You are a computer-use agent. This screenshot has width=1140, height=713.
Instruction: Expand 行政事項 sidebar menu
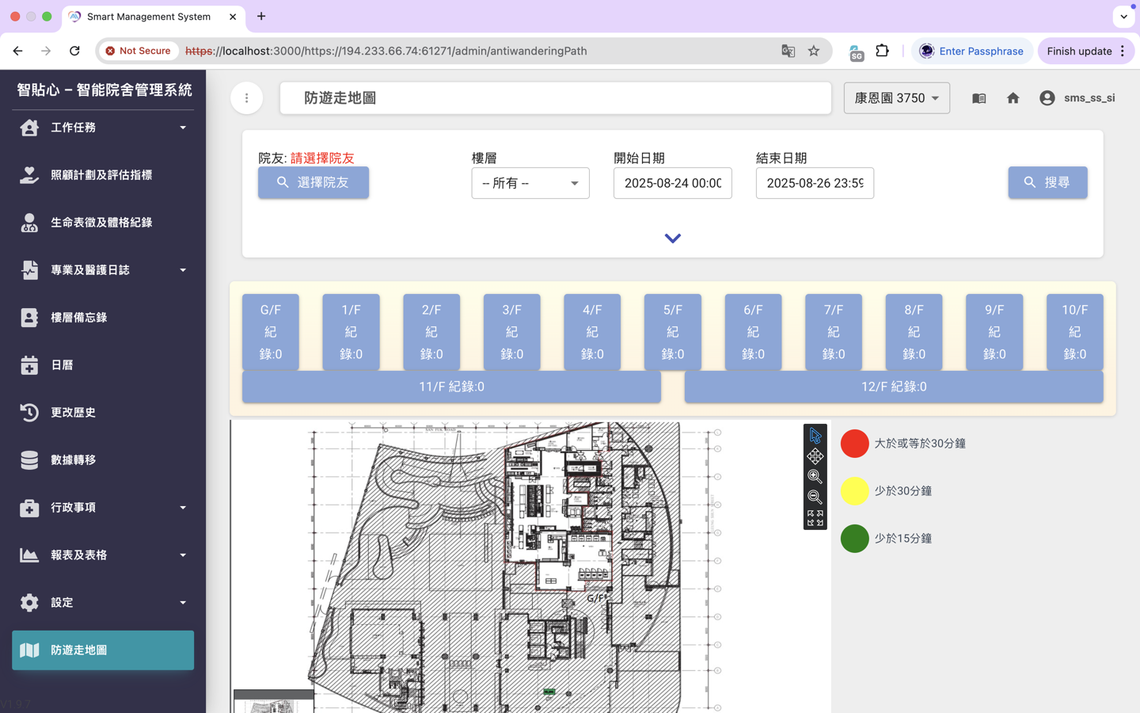[x=103, y=508]
